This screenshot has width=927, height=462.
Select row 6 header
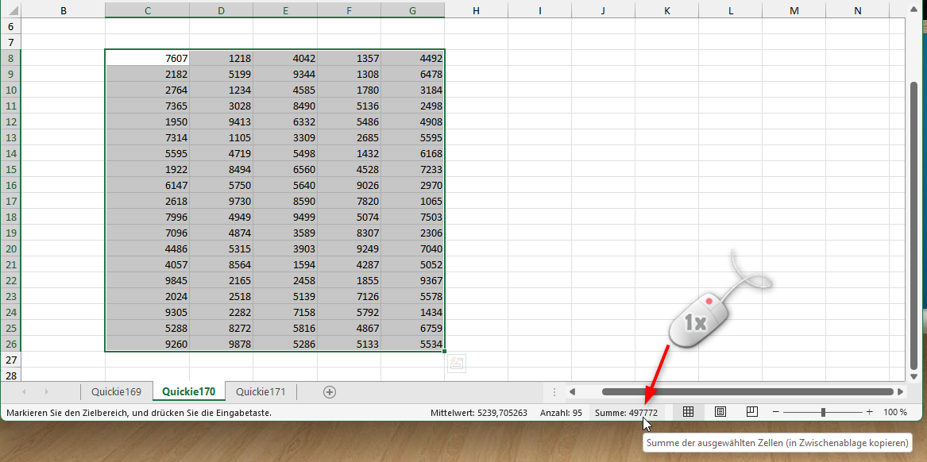10,26
